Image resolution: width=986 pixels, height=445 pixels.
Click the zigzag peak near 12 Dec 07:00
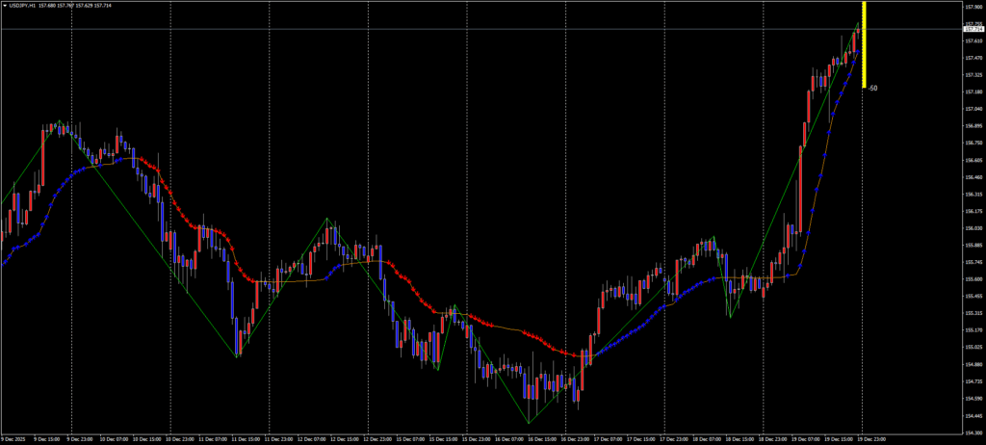[328, 220]
